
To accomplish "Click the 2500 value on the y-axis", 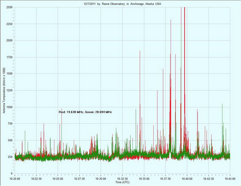I will pyautogui.click(x=9, y=7).
